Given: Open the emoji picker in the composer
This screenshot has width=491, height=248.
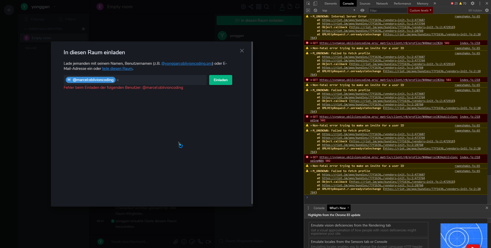Looking at the screenshot, I should click(184, 241).
